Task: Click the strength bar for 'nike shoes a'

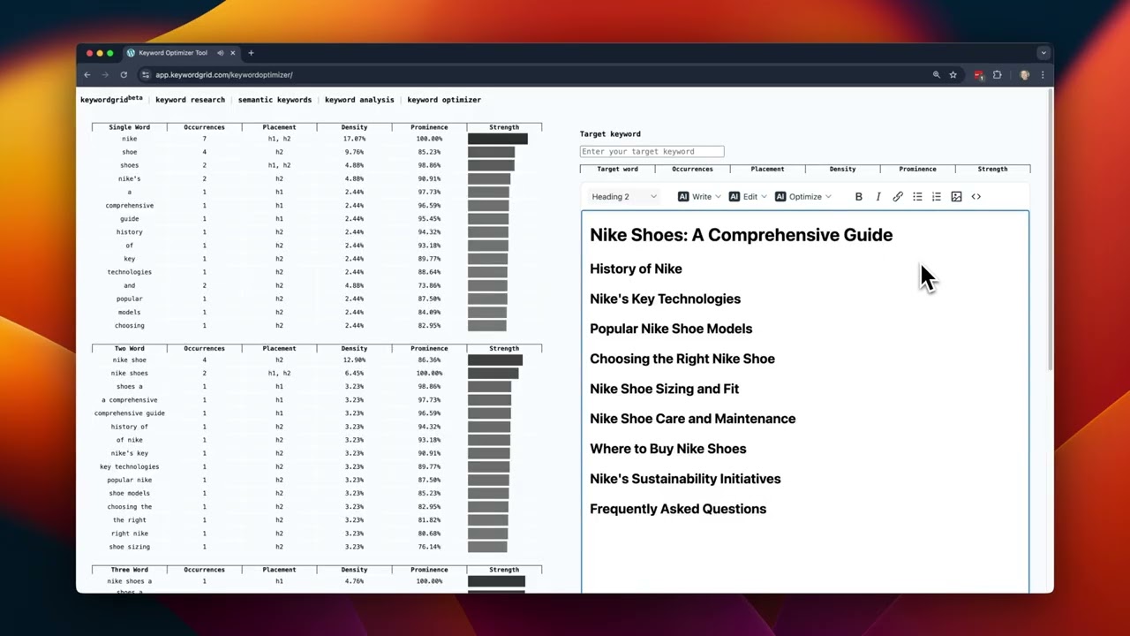Action: pos(496,581)
